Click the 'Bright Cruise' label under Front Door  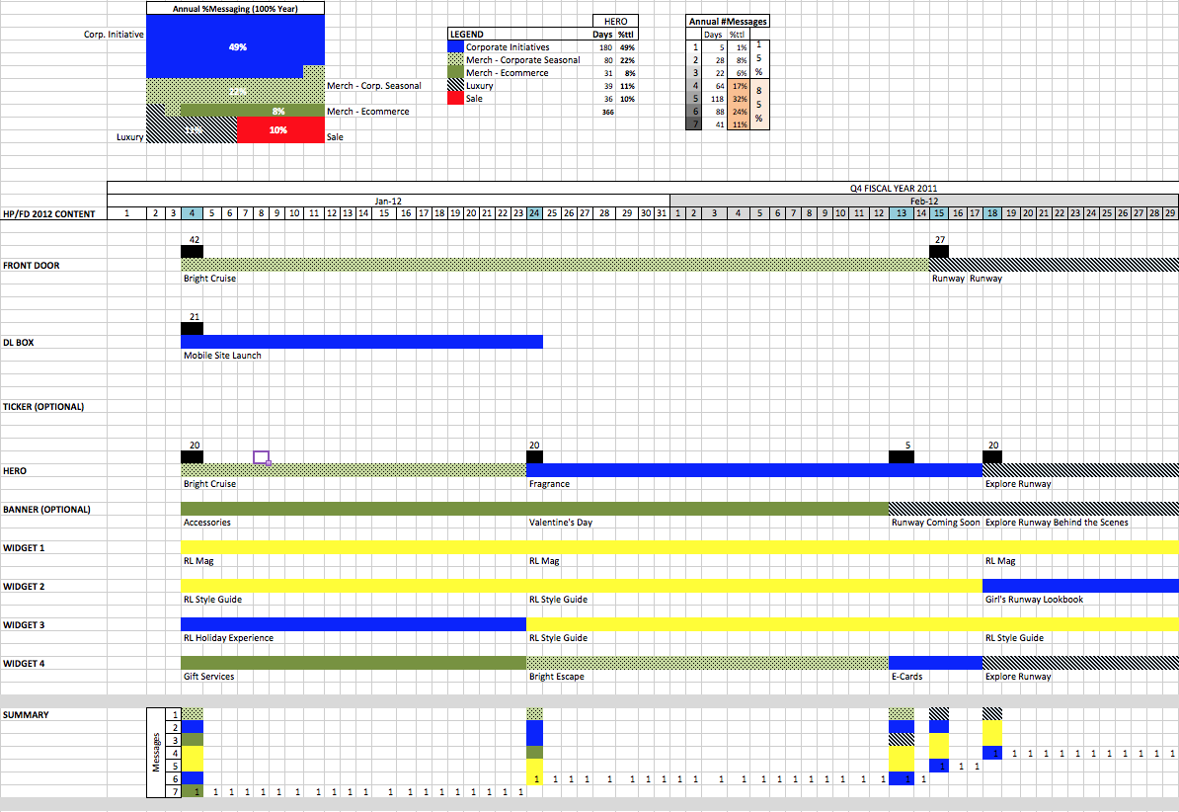click(209, 279)
